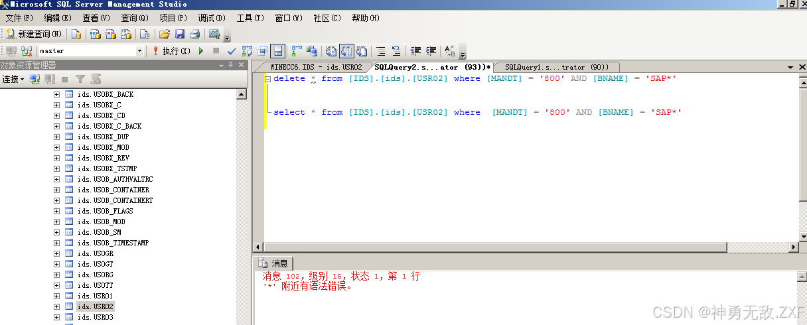The height and width of the screenshot is (325, 807).
Task: Expand the ids.USOB_MOD table node
Action: pyautogui.click(x=56, y=222)
